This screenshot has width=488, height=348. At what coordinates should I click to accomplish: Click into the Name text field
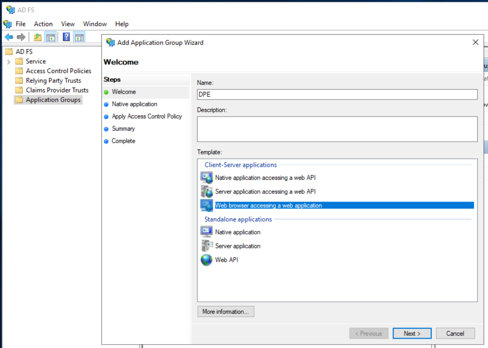click(337, 94)
